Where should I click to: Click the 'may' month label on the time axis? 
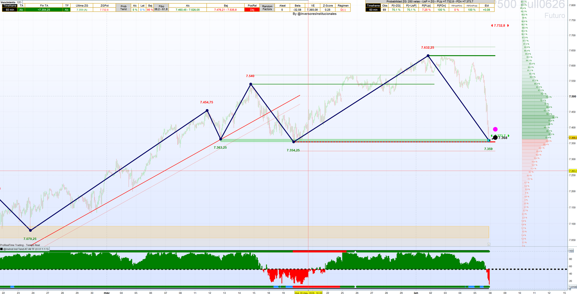[x=107, y=292]
